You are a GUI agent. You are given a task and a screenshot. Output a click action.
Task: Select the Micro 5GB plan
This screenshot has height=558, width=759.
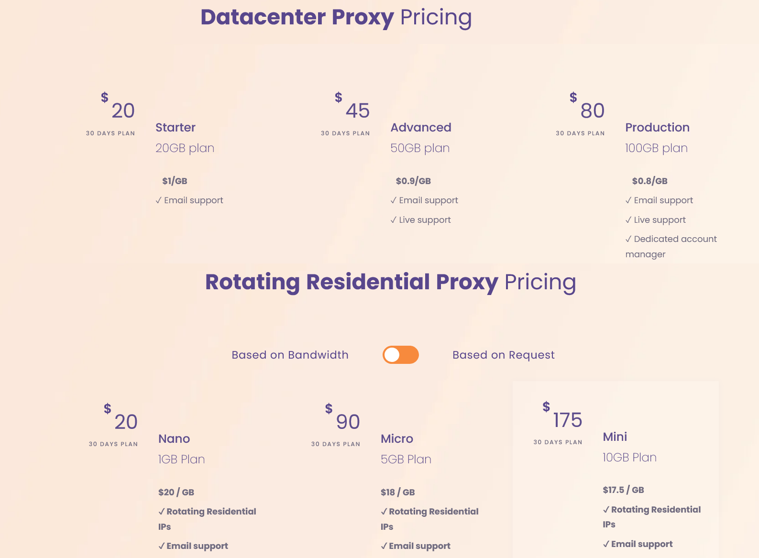coord(406,449)
